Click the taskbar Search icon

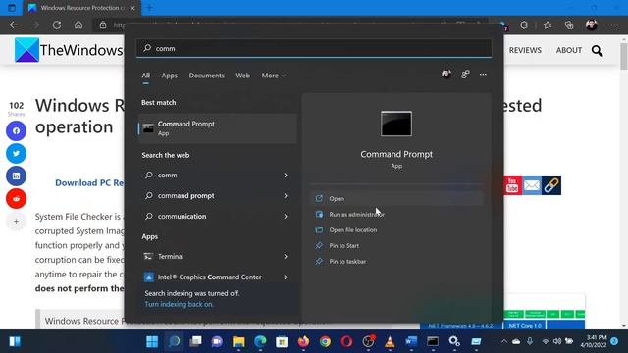pyautogui.click(x=174, y=341)
